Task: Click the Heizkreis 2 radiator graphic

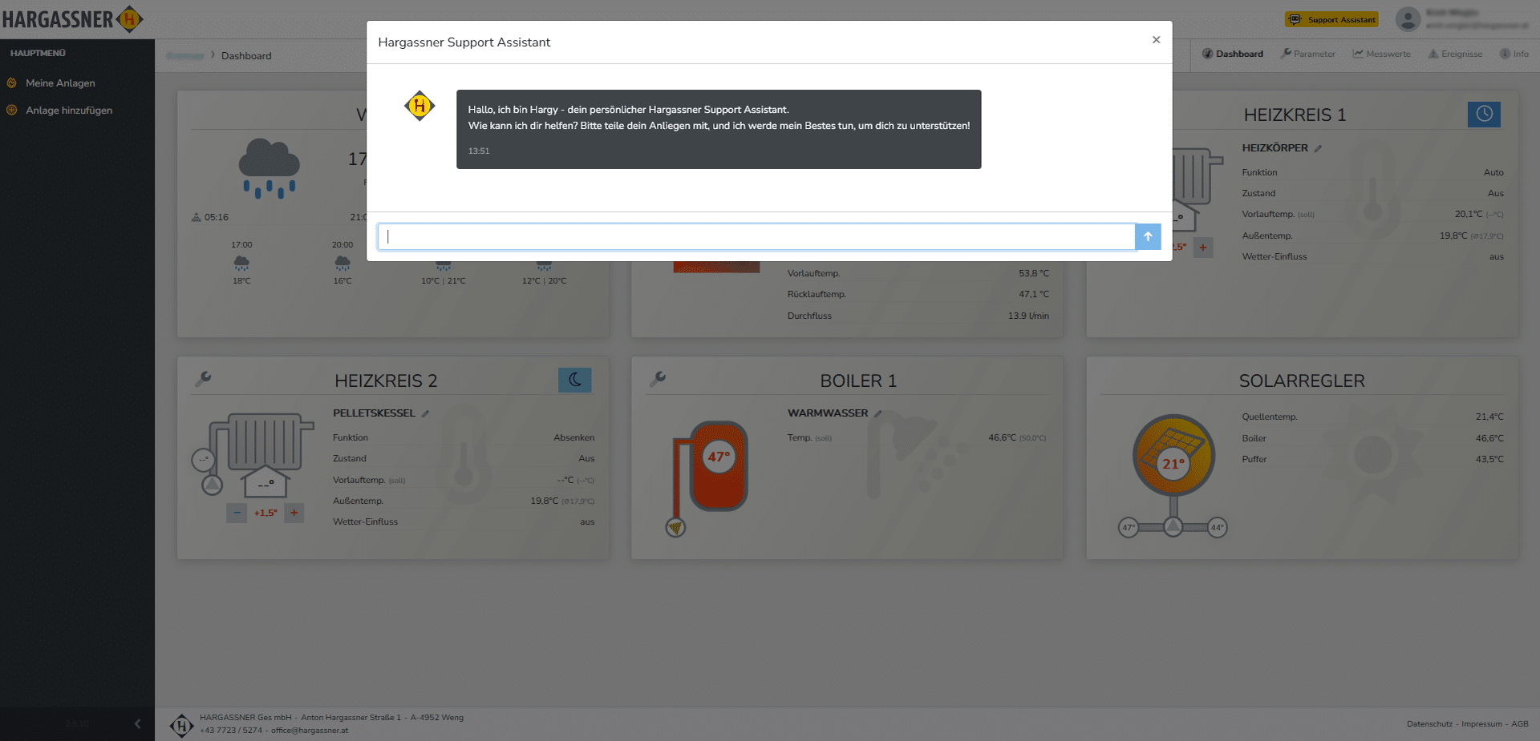Action: coord(266,441)
